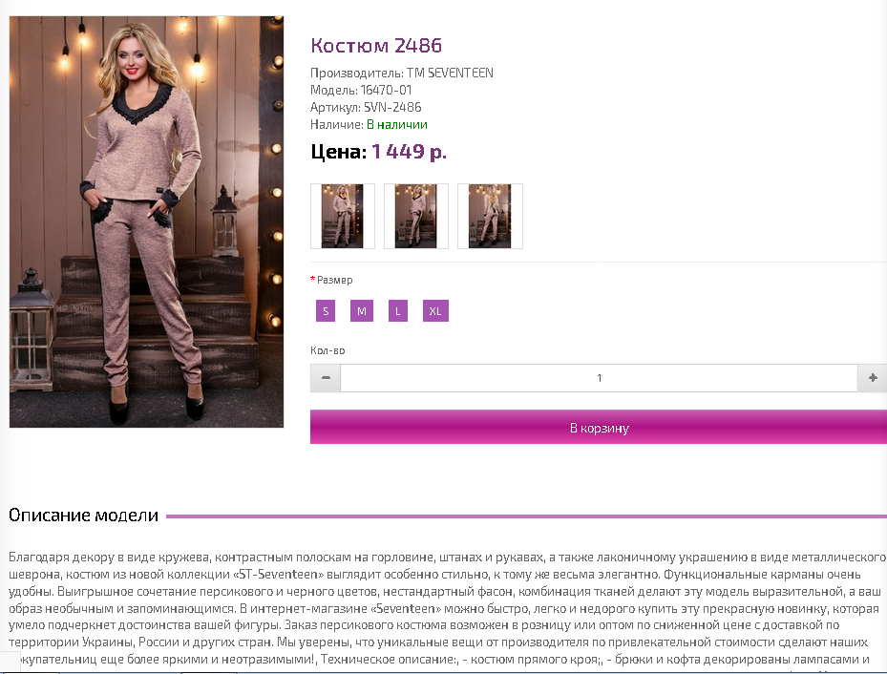View the second product thumbnail
Viewport: 887px width, 674px height.
(415, 216)
